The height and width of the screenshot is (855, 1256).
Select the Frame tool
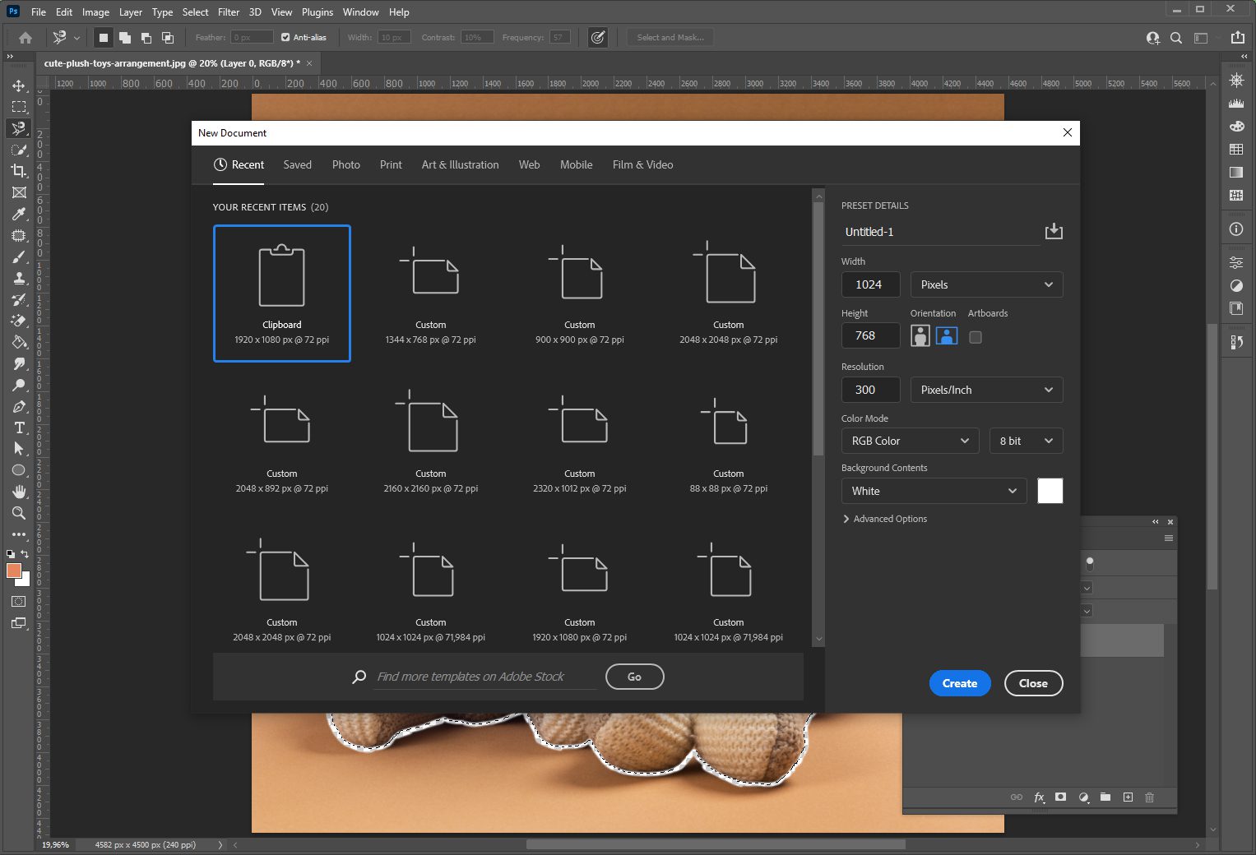(19, 192)
